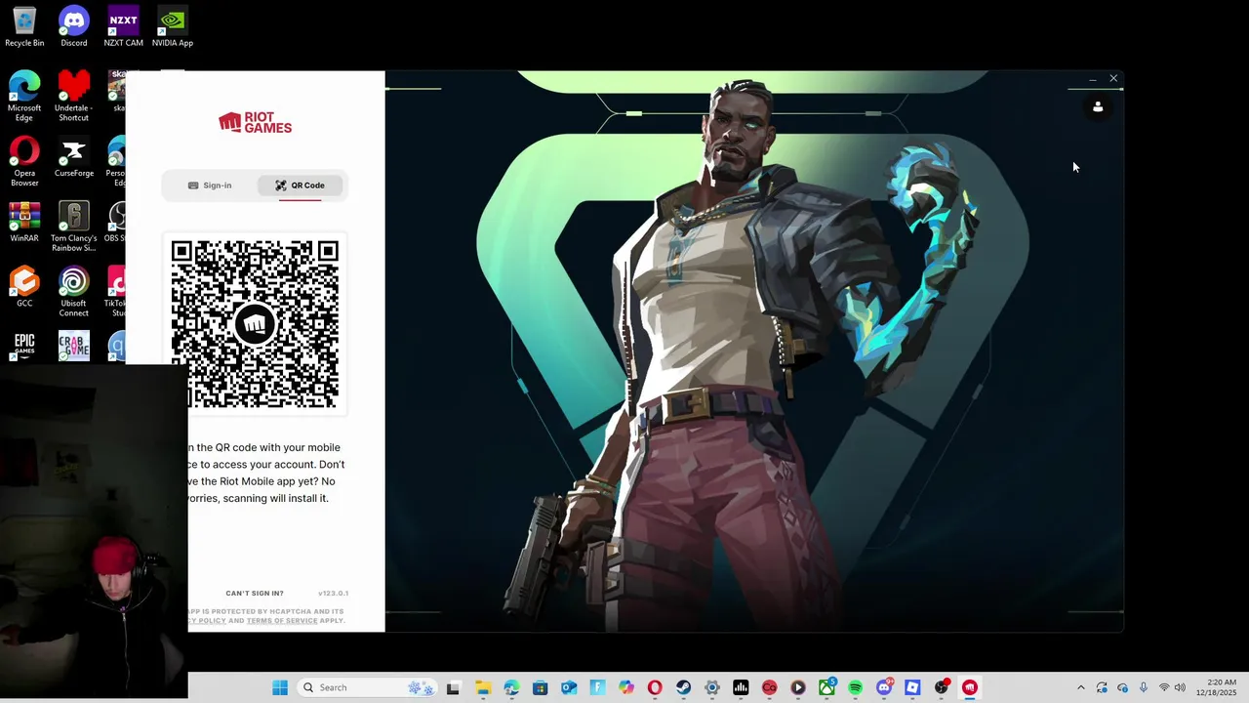Open Copilot from the taskbar

(x=626, y=687)
